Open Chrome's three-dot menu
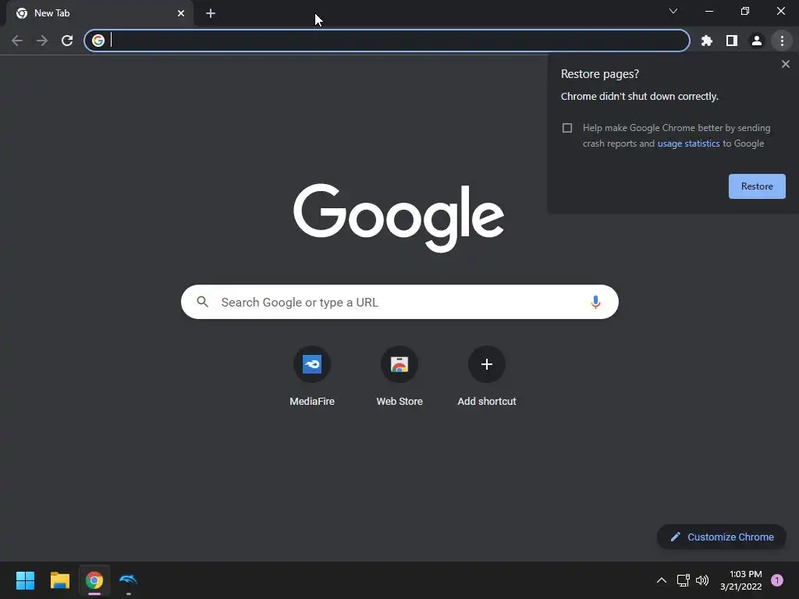This screenshot has height=599, width=799. (782, 41)
